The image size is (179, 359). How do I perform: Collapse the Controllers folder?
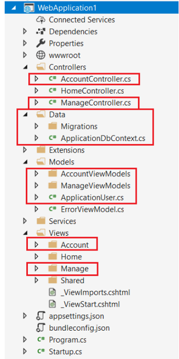(x=25, y=67)
